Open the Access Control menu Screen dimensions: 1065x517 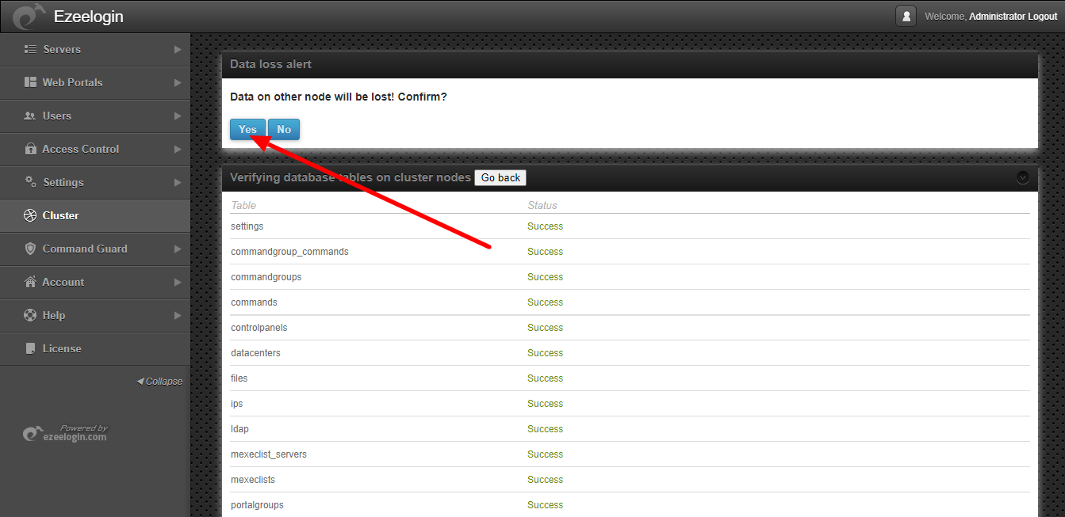pyautogui.click(x=95, y=149)
